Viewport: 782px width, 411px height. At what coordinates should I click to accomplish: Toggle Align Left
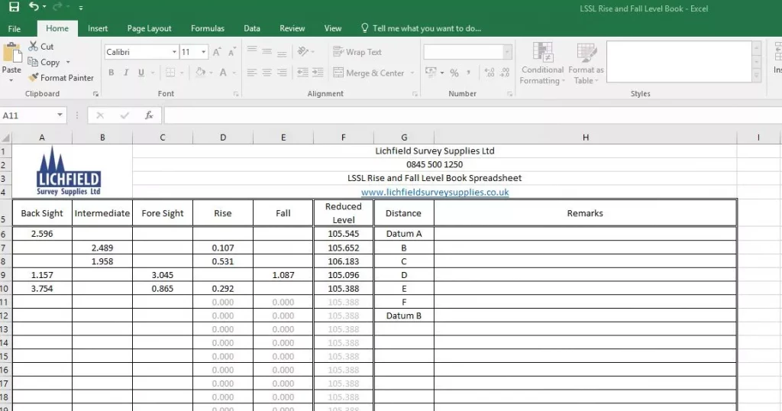(252, 73)
